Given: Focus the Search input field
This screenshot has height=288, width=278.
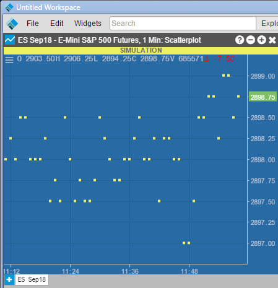Looking at the screenshot, I should 183,24.
